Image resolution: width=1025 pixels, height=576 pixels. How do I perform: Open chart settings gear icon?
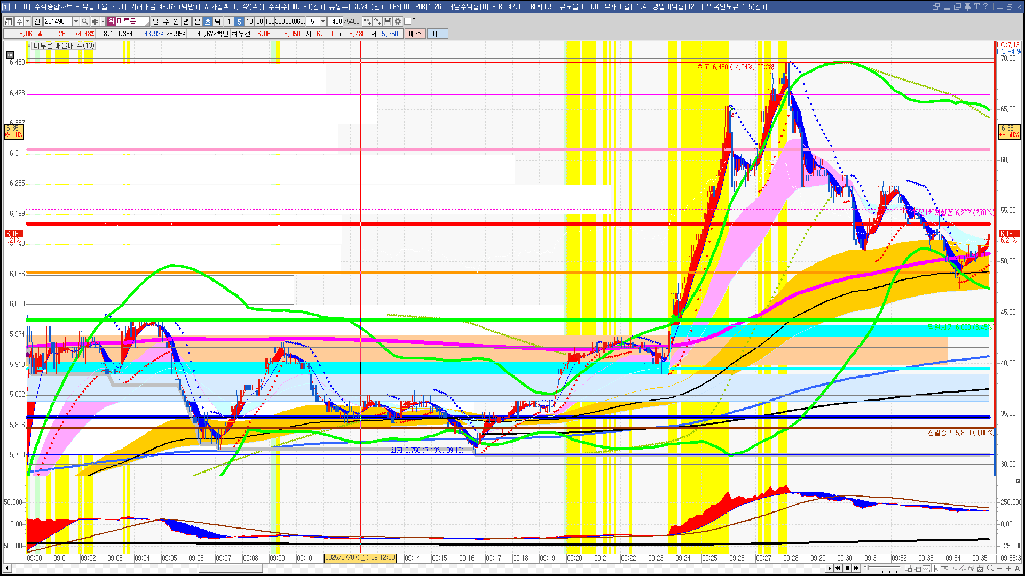(398, 21)
